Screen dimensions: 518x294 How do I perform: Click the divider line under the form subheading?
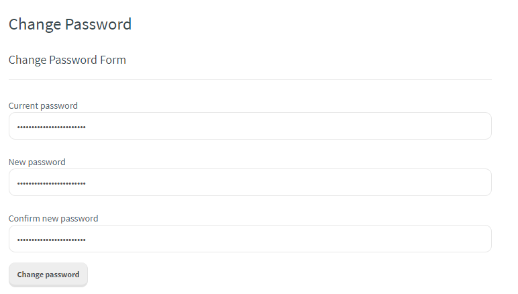[x=250, y=79]
